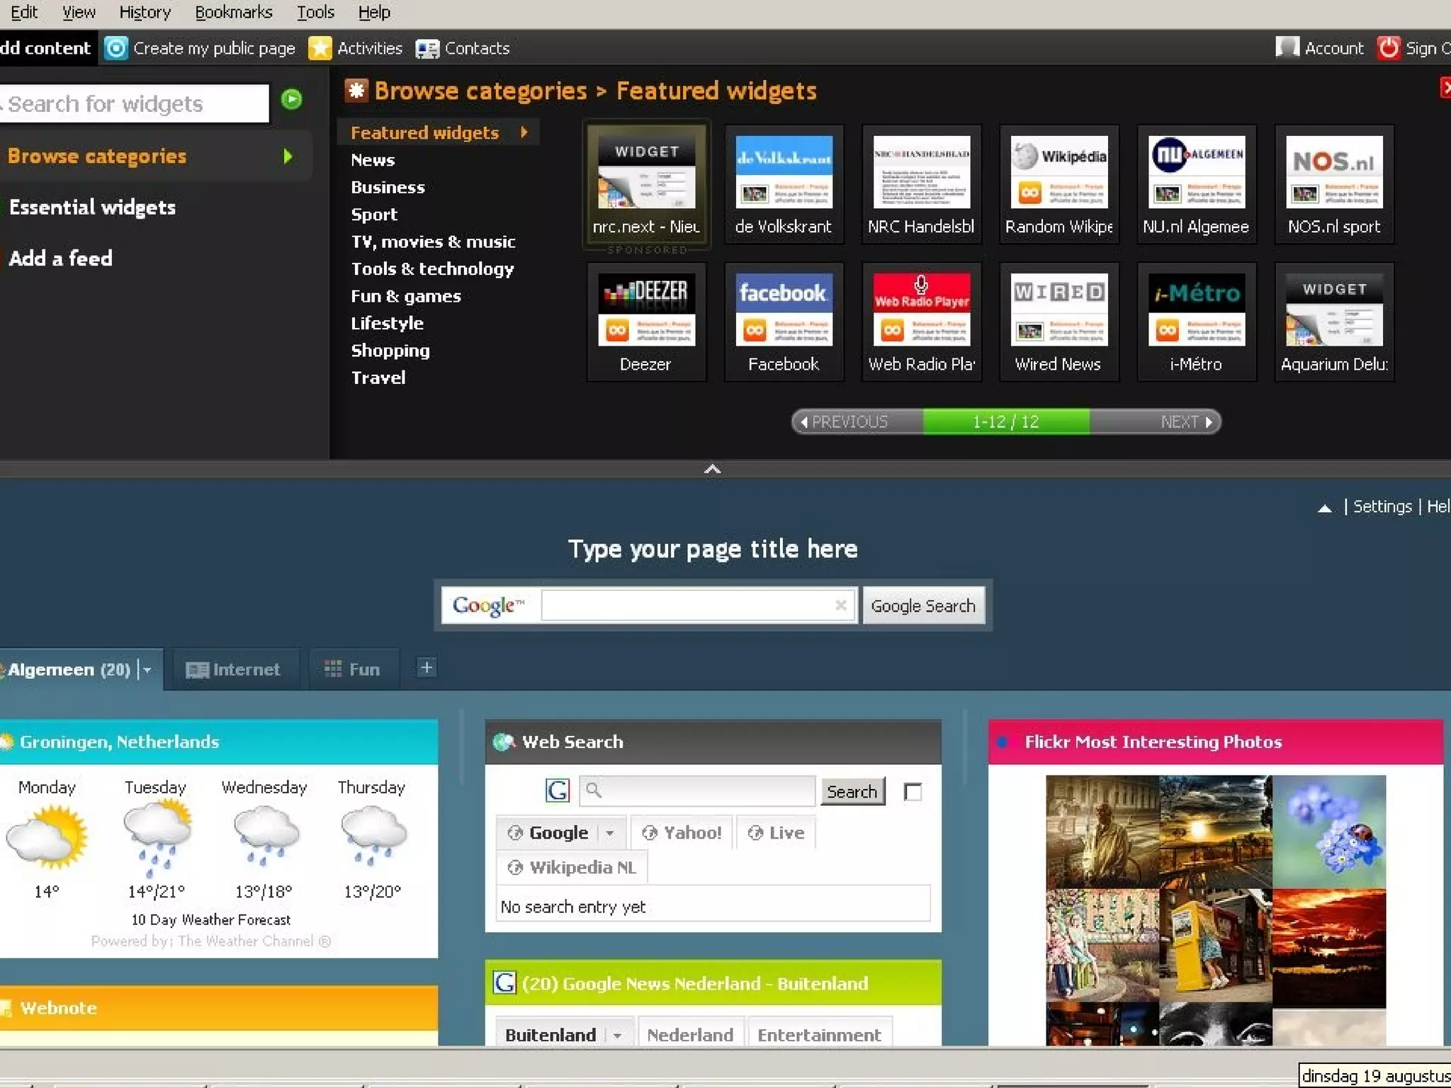Collapse the add-content panel with up chevron
The height and width of the screenshot is (1088, 1451).
[x=712, y=469]
